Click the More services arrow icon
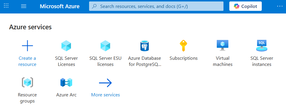286x111 pixels. click(105, 83)
